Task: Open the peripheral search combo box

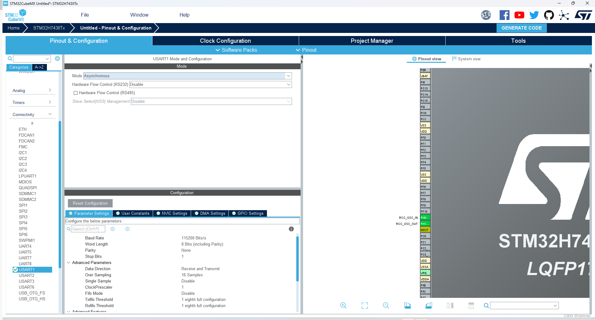Action: (31, 58)
